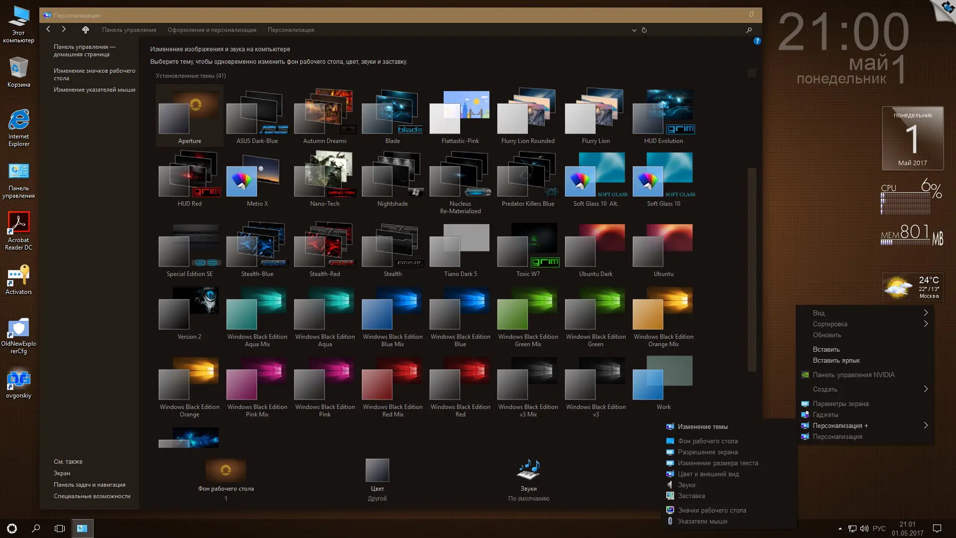
Task: Click the Recycle Bin (Корзина) icon
Action: click(x=18, y=68)
